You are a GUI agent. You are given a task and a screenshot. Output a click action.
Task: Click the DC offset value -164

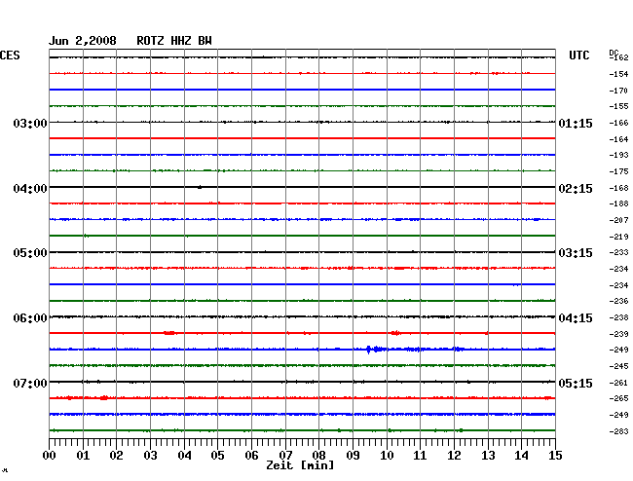click(618, 139)
